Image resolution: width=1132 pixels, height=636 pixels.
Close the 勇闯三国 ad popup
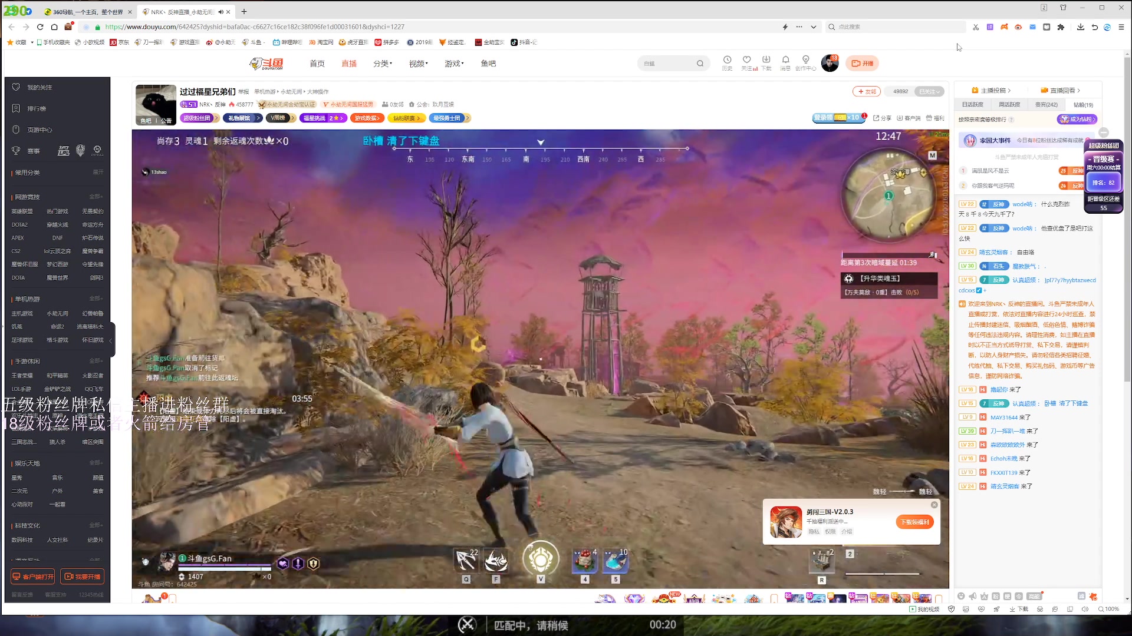[934, 505]
